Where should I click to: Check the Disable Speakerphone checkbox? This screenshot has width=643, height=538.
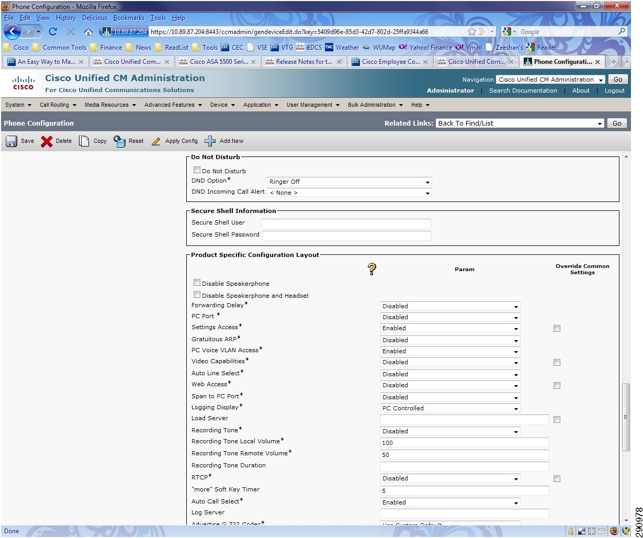(x=197, y=283)
